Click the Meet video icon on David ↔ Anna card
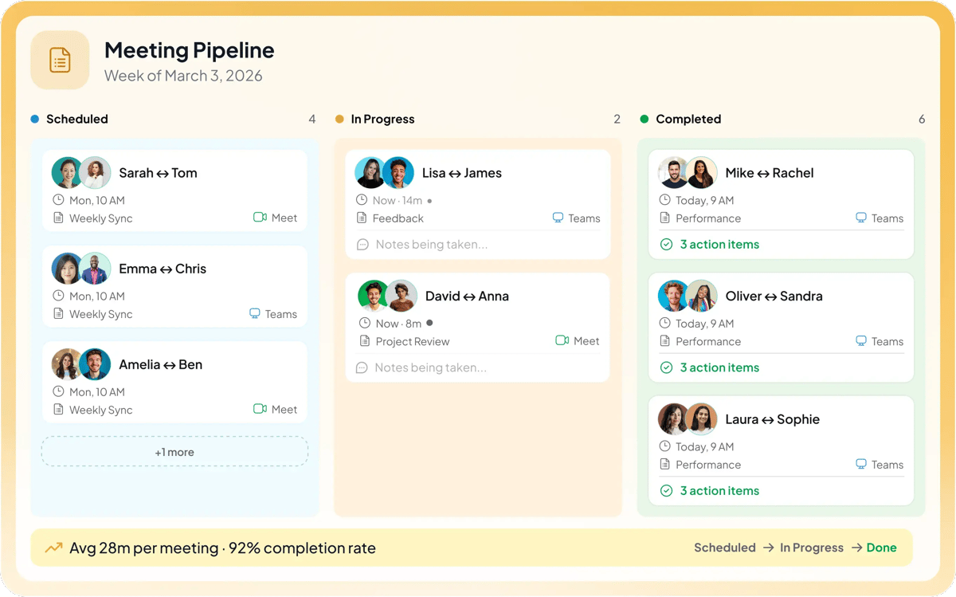The height and width of the screenshot is (597, 956). tap(562, 341)
